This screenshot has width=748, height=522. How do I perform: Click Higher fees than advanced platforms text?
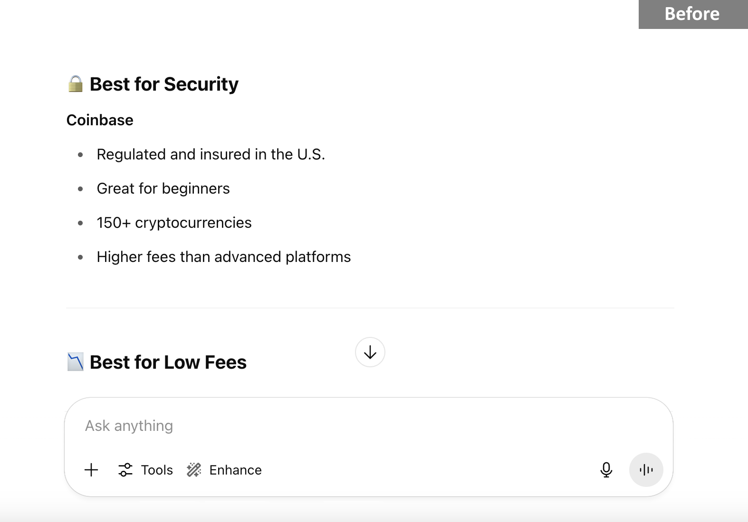click(x=224, y=257)
